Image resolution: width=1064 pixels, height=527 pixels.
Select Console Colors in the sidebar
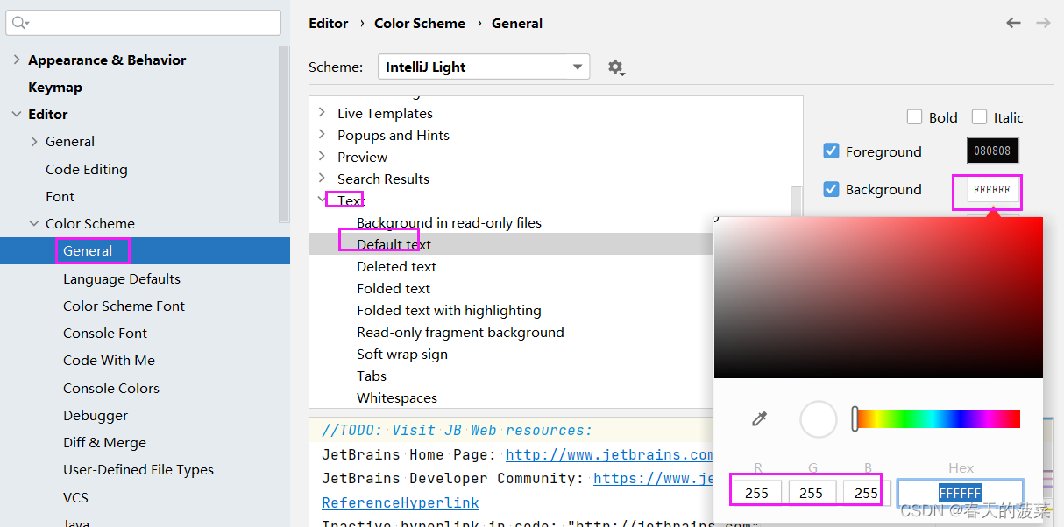(x=110, y=387)
